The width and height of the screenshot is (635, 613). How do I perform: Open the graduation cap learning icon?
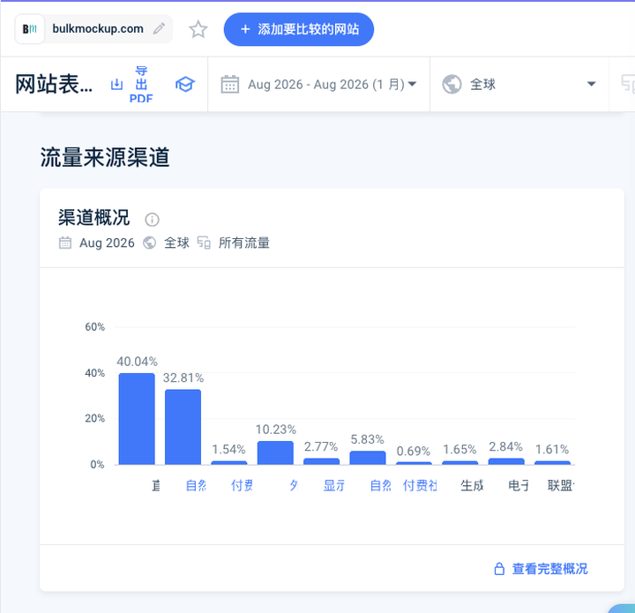click(185, 84)
